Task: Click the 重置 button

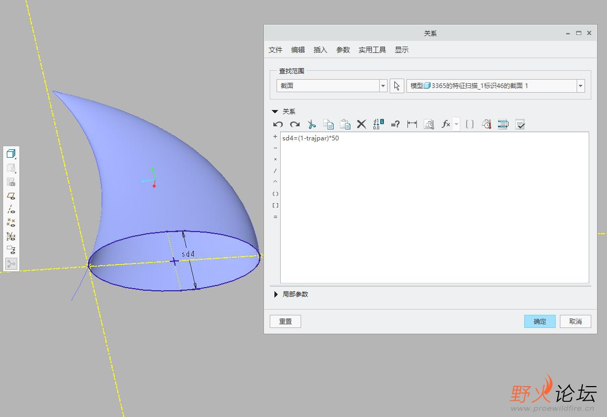Action: 285,321
